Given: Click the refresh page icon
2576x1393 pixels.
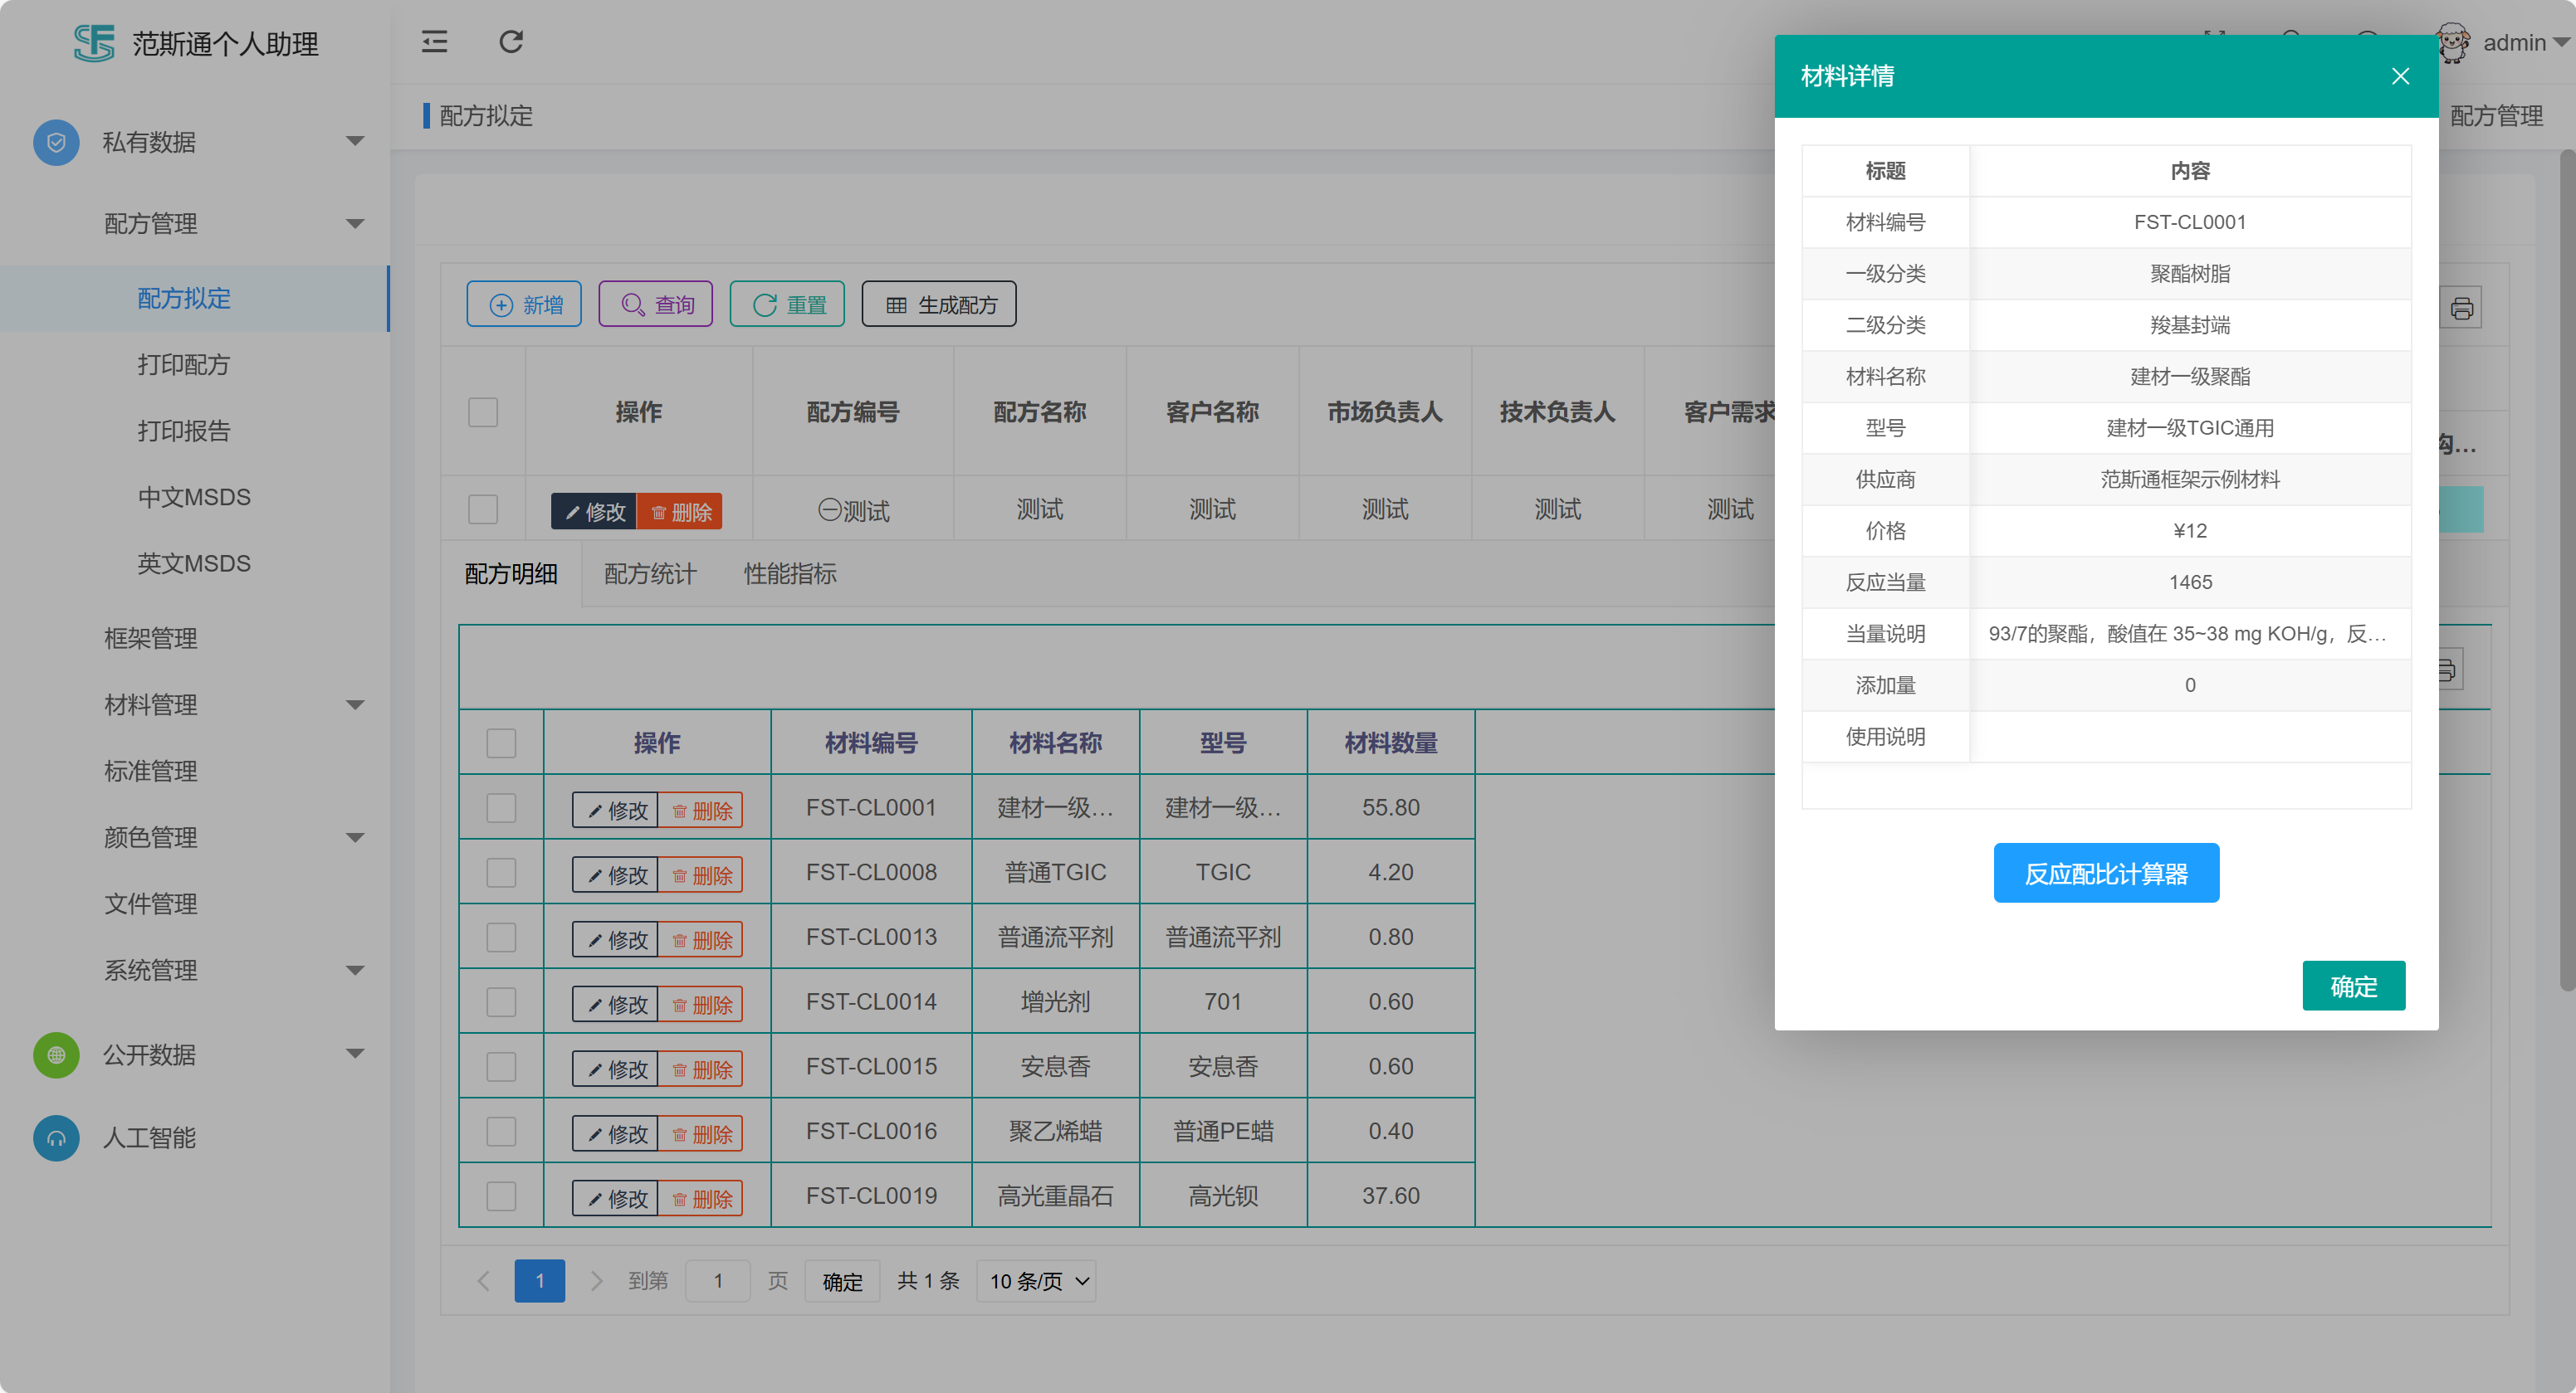Looking at the screenshot, I should pyautogui.click(x=511, y=42).
